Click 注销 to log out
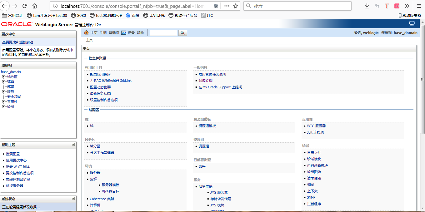This screenshot has height=212, width=425. [x=103, y=33]
